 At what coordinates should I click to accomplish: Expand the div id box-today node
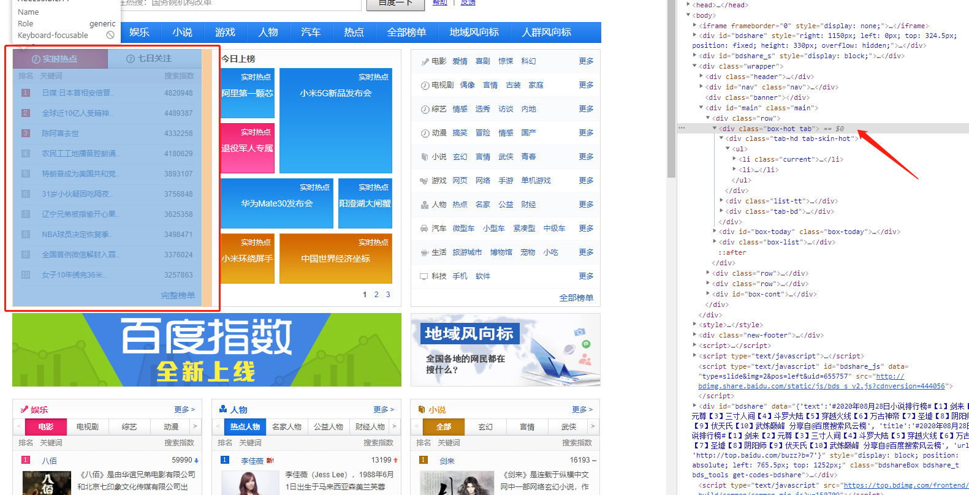tap(715, 232)
